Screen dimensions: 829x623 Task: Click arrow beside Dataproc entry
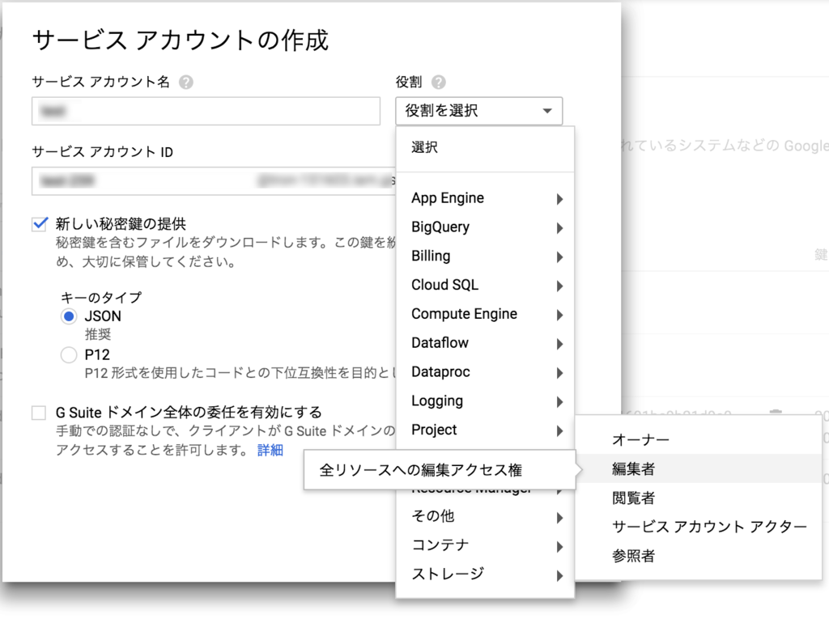[x=559, y=374]
